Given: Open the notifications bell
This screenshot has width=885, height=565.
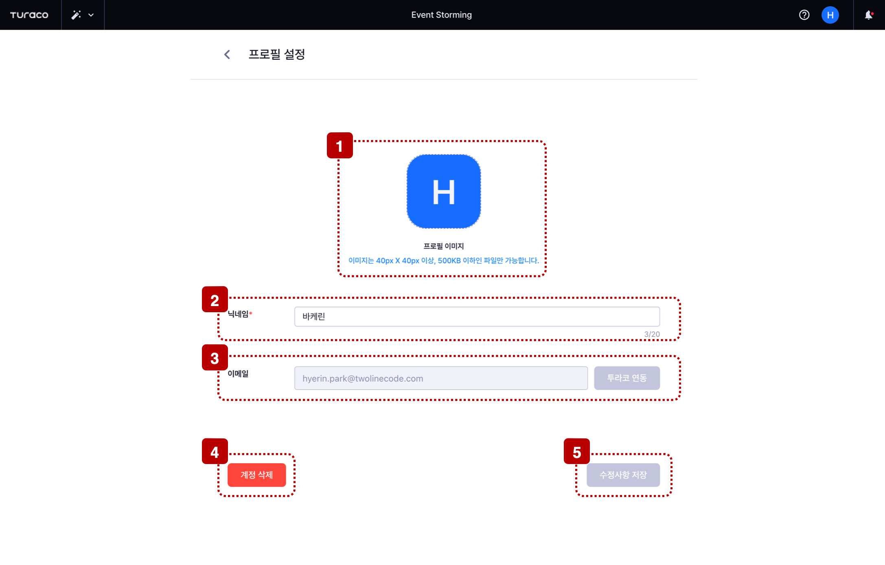Looking at the screenshot, I should pyautogui.click(x=869, y=15).
